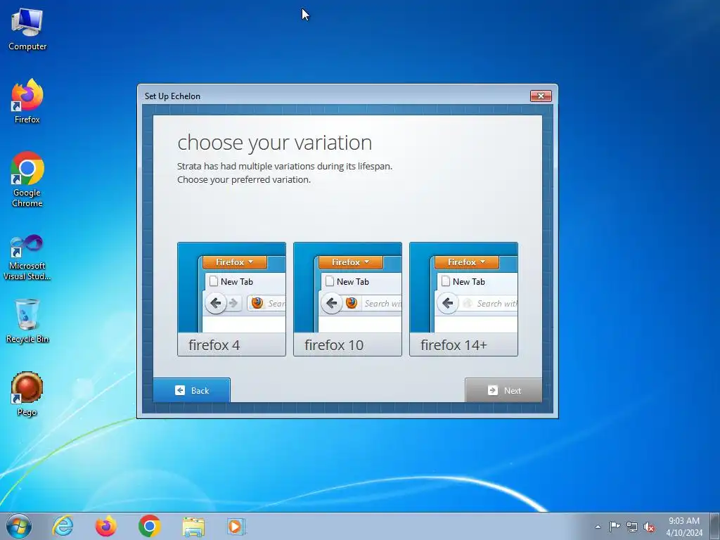Viewport: 720px width, 540px height.
Task: Open Action Center flag icon
Action: coord(615,527)
